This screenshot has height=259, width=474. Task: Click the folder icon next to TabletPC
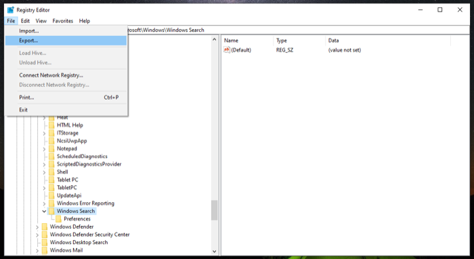point(51,188)
